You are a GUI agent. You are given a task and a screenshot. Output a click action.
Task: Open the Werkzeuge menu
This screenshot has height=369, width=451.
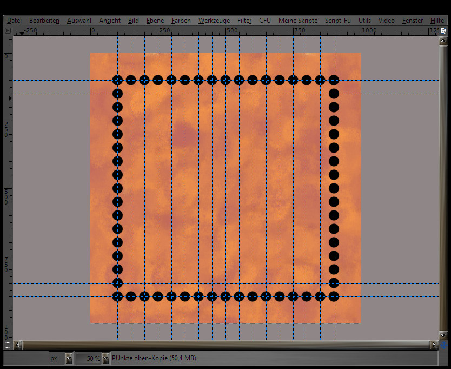(214, 21)
